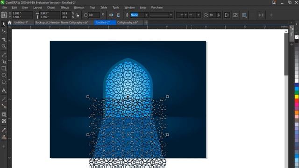Switch to the Caligraphy.cdr document tab
This screenshot has width=299, height=168.
coord(129,22)
